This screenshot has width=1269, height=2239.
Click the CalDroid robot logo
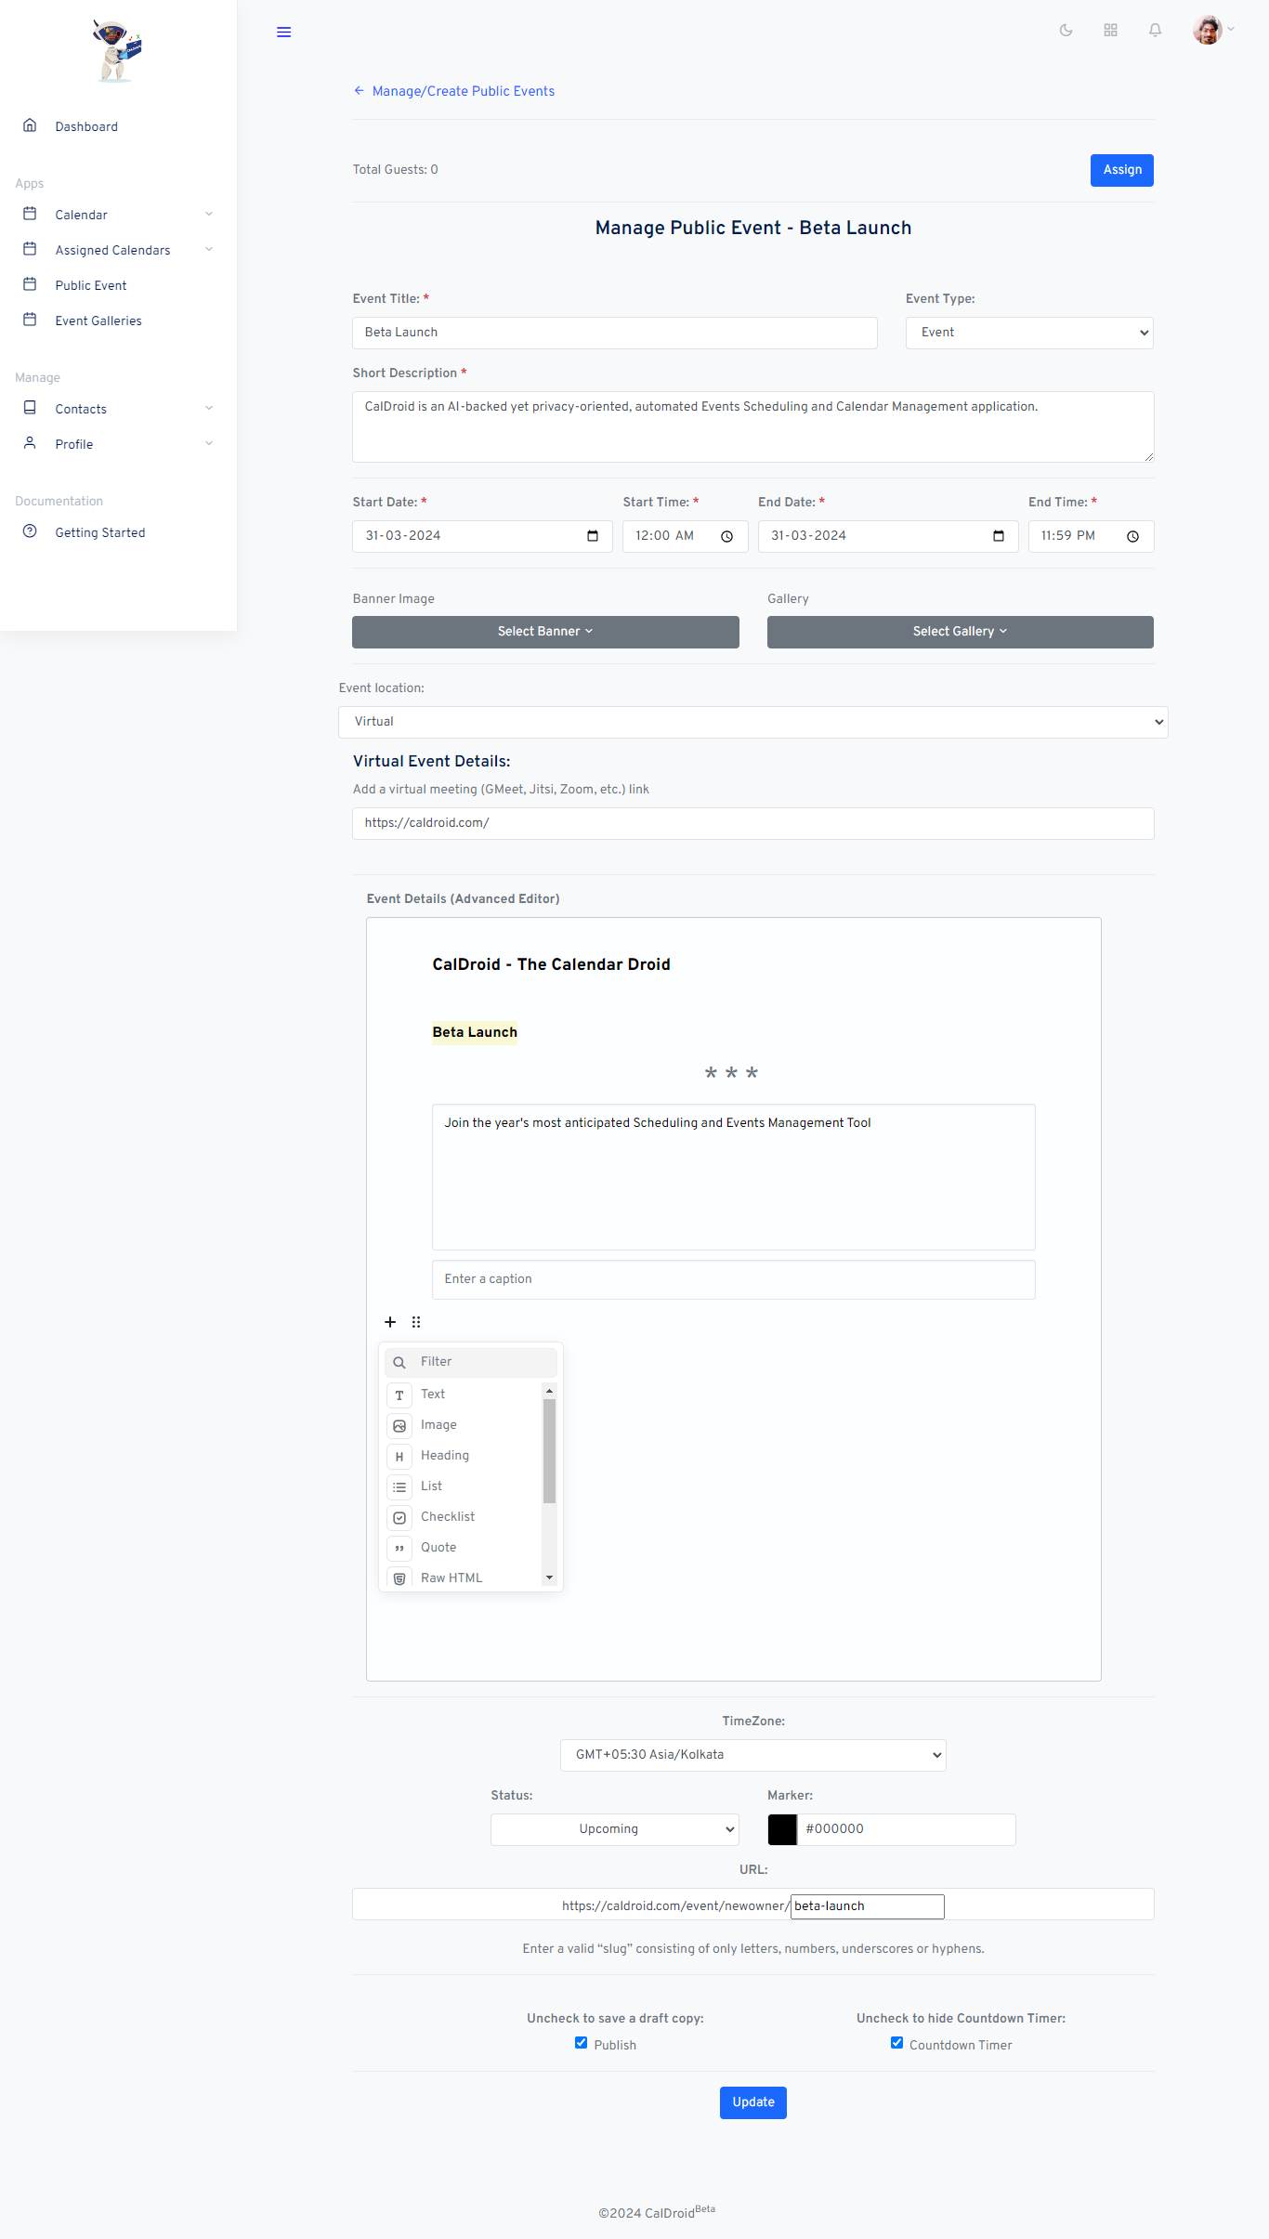(x=117, y=50)
